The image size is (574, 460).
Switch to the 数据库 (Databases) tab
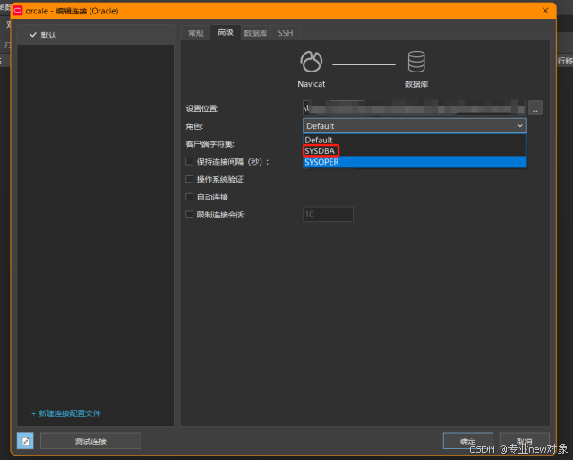click(x=255, y=33)
